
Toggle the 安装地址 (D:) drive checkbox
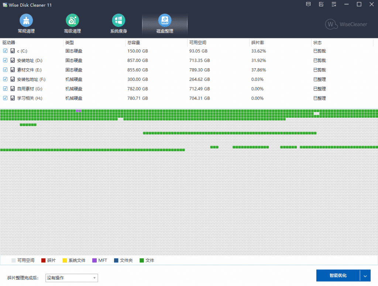5,60
